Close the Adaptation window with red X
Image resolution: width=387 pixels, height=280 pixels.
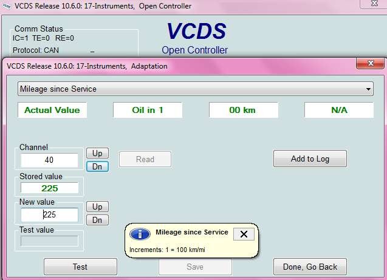[370, 63]
